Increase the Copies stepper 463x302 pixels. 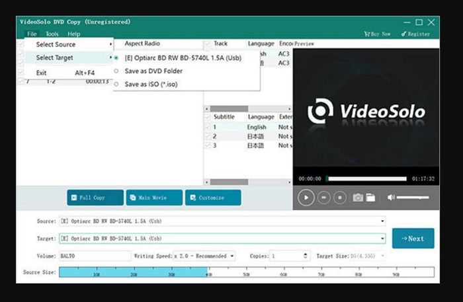tap(306, 254)
